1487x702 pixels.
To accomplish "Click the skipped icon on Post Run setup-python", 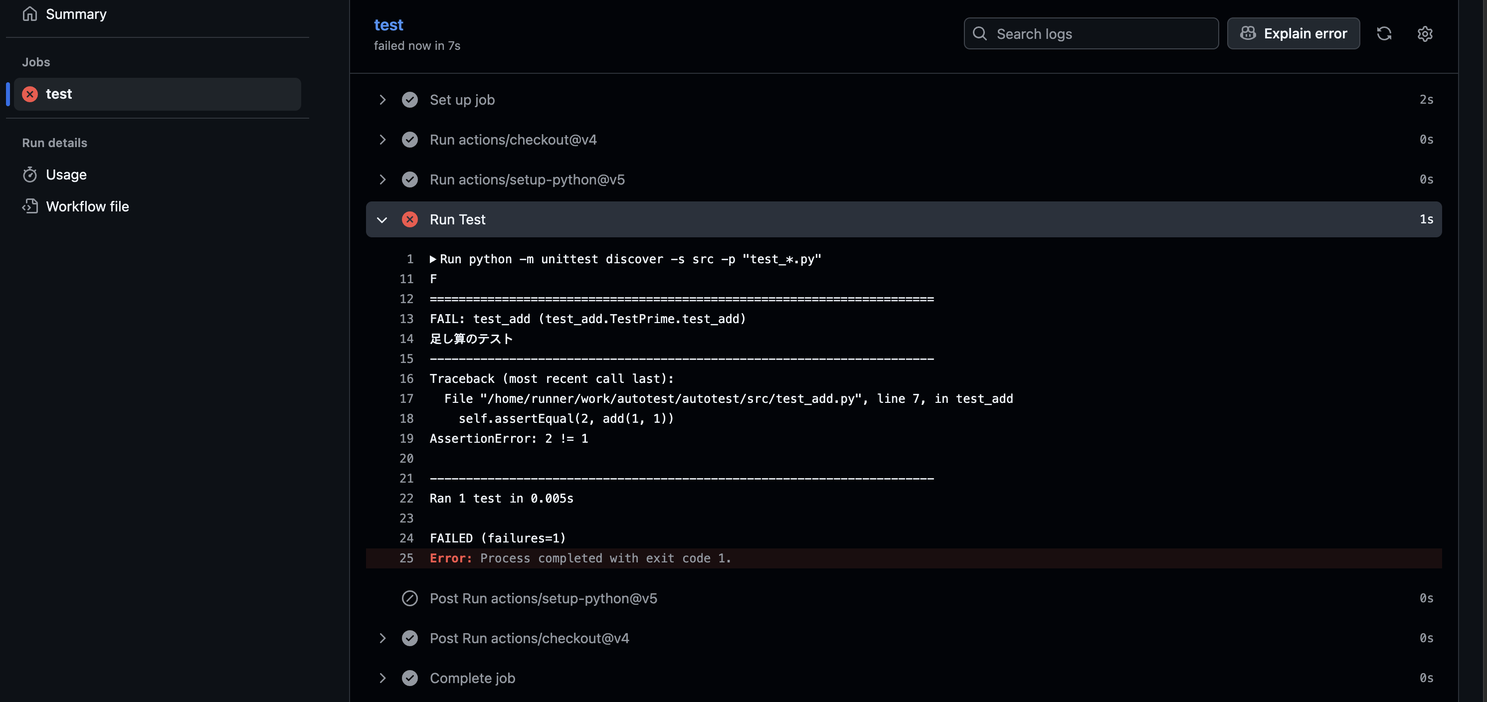I will click(x=409, y=598).
